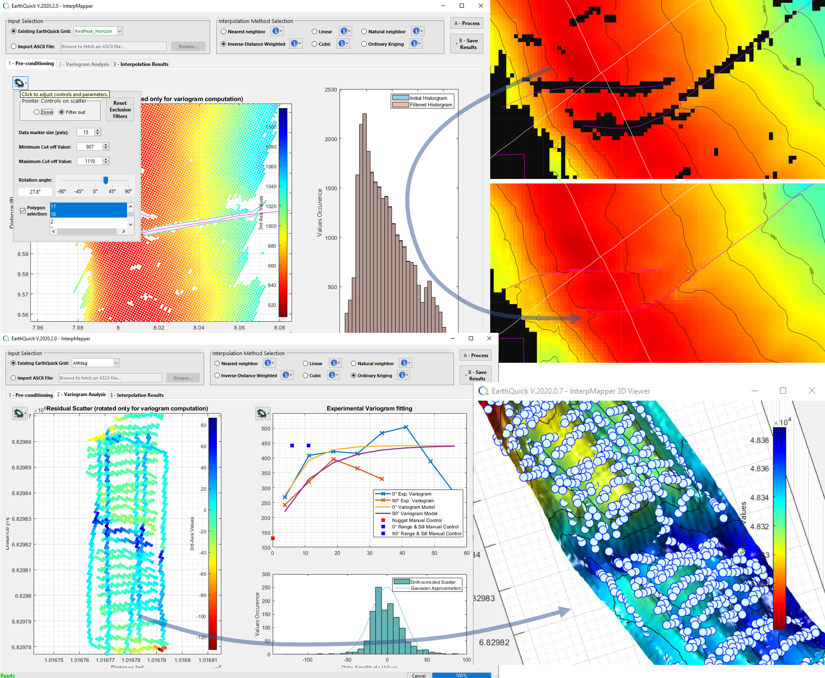Viewport: 825px width, 678px height.
Task: Minimize the InterpMapper 3D Viewer window
Action: (x=754, y=391)
